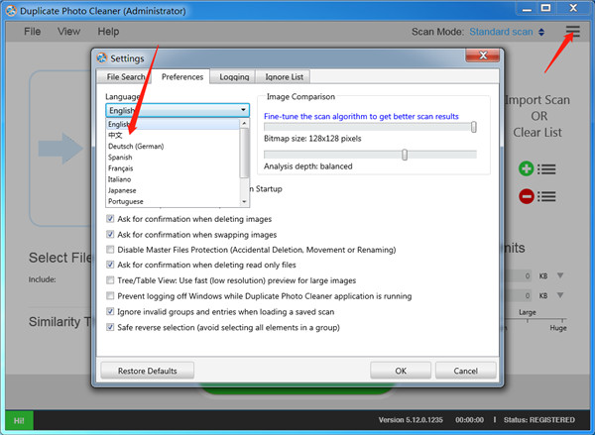Click language list scroll down arrow
595x435 pixels.
click(244, 202)
